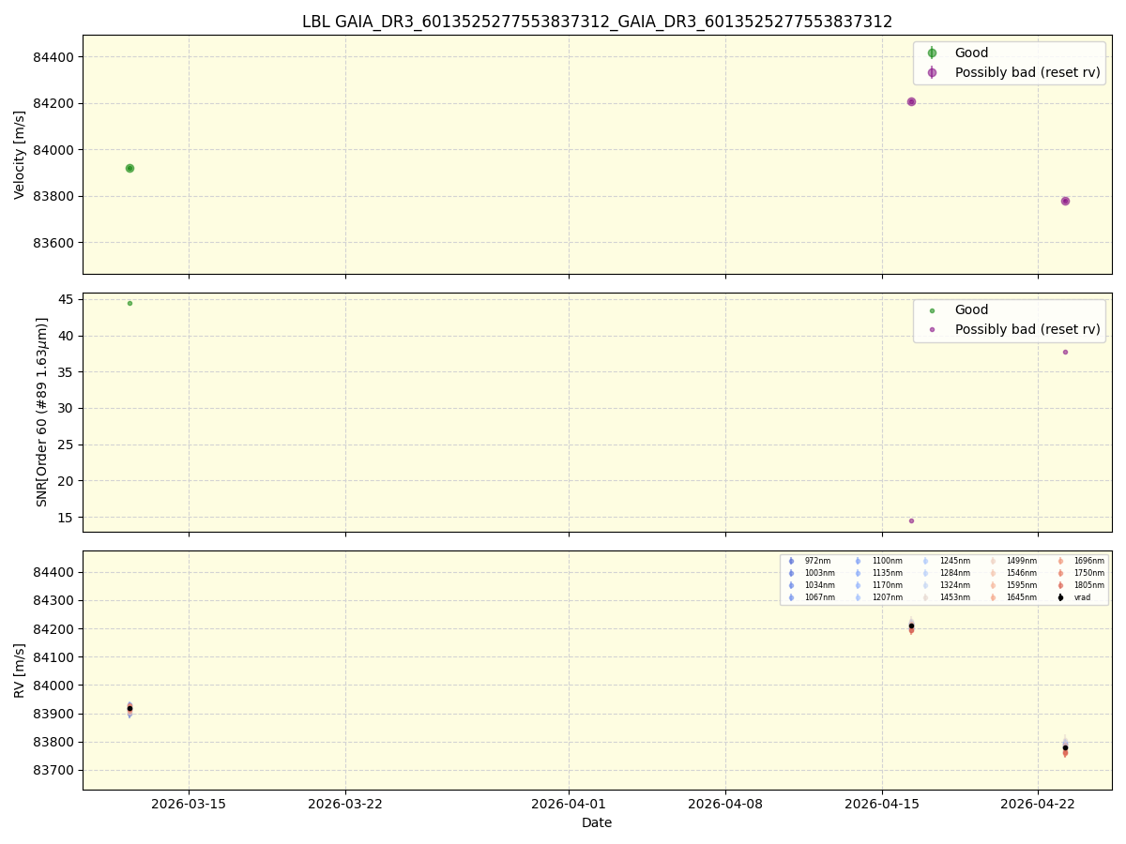Viewport: 1126px width, 844px height.
Task: Click the 1750nm legend entry
Action: click(1080, 573)
